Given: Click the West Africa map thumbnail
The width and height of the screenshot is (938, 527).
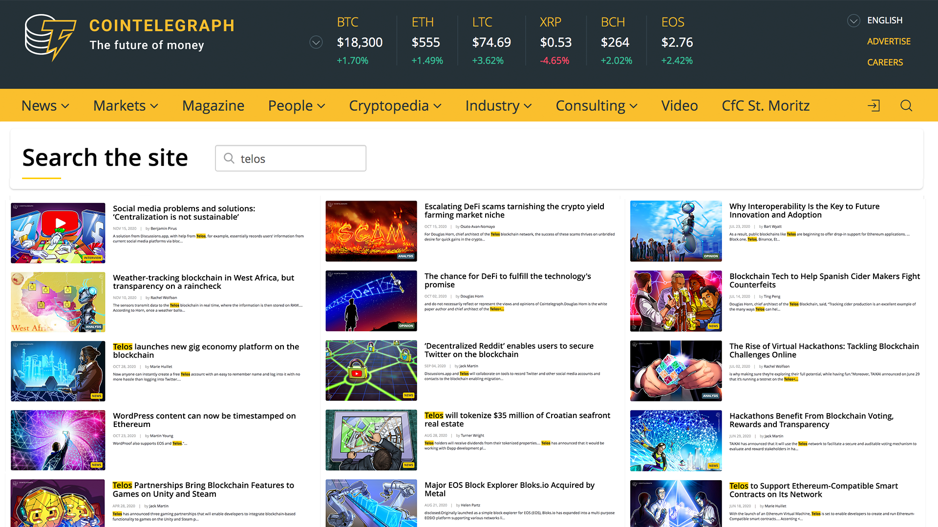Looking at the screenshot, I should (x=58, y=302).
